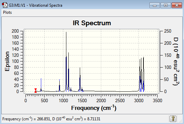Click the C-H stretch peak cluster near 3050 cm-1
This screenshot has width=184, height=124.
coord(140,74)
